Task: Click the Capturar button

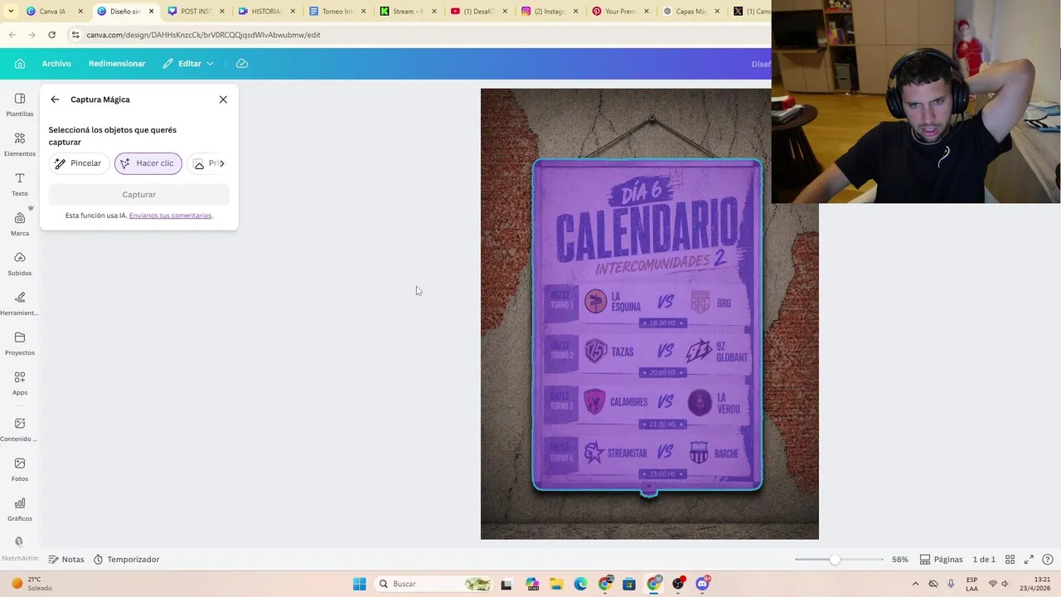Action: pos(139,195)
